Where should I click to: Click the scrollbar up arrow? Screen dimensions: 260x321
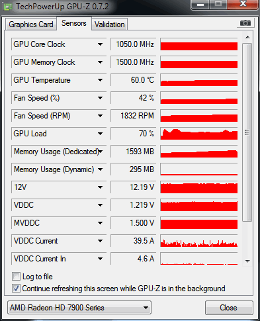(247, 37)
